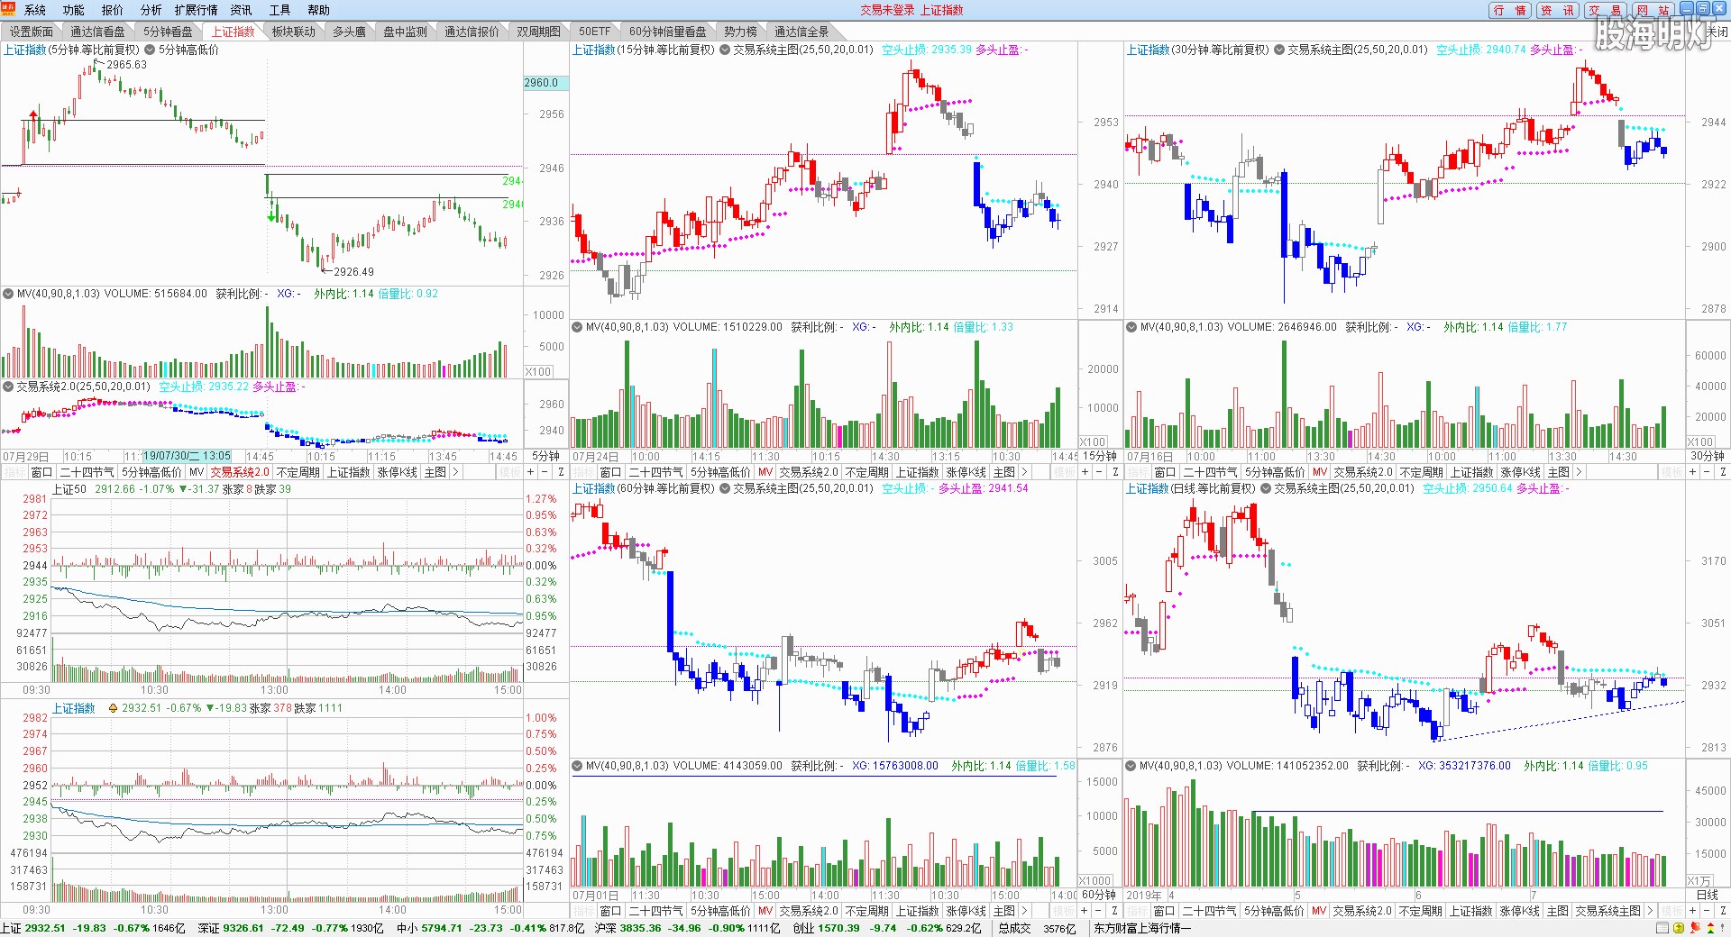Expand more indicator tabs in 30分钟 toolbar
Screen dimensions: 1731x937
[1579, 472]
